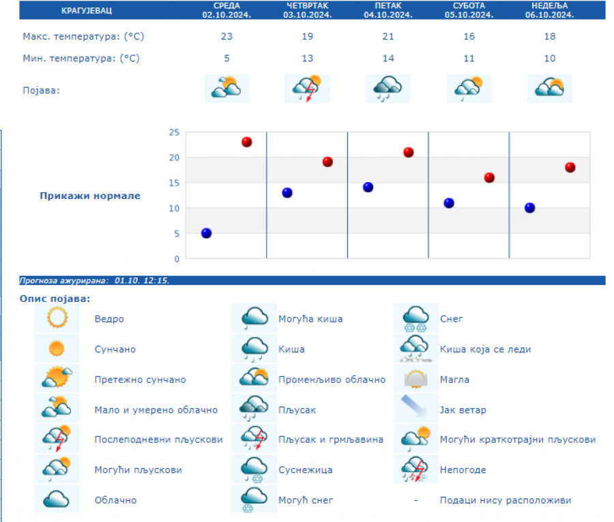Click Friday's shower forecast icon
The image size is (614, 522).
click(x=388, y=89)
